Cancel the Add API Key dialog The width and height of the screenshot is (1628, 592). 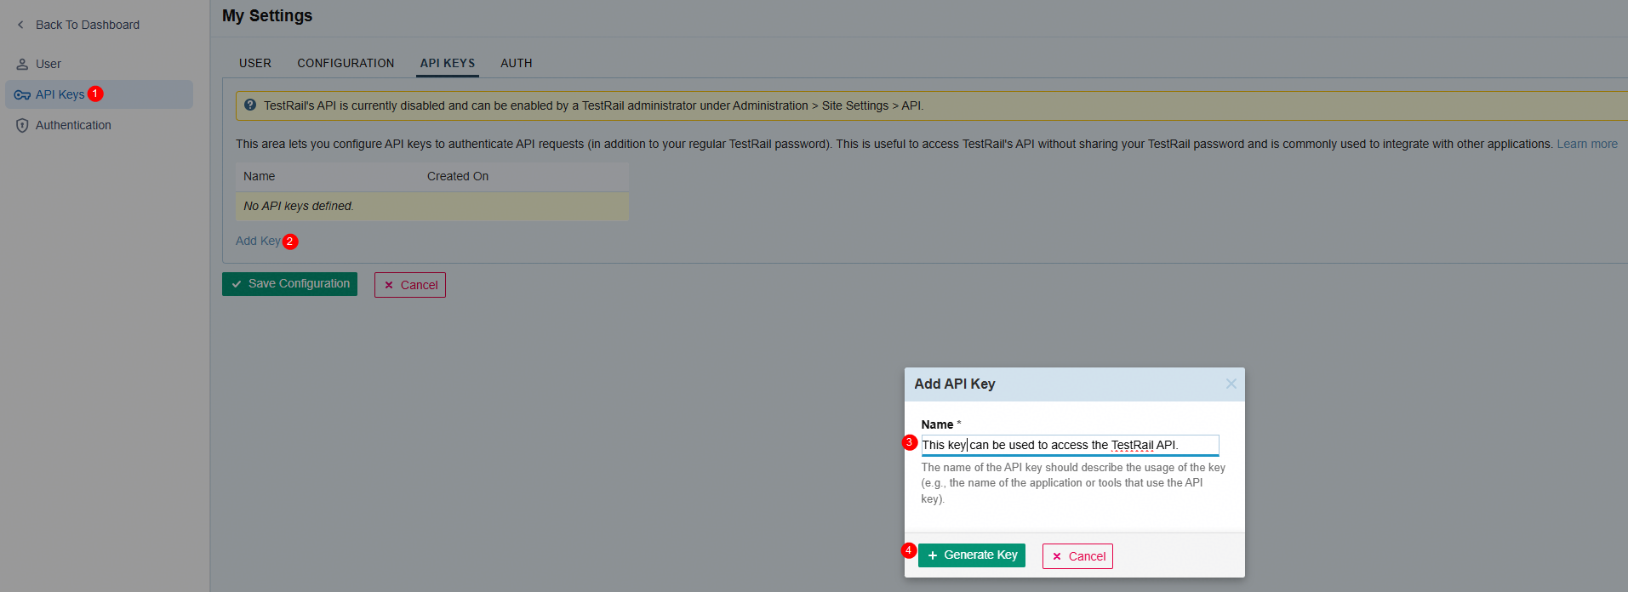pyautogui.click(x=1077, y=556)
